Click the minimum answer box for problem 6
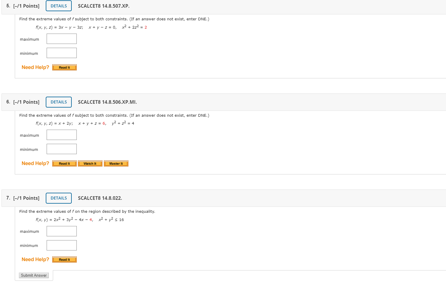Image resolution: width=446 pixels, height=282 pixels. [x=61, y=149]
